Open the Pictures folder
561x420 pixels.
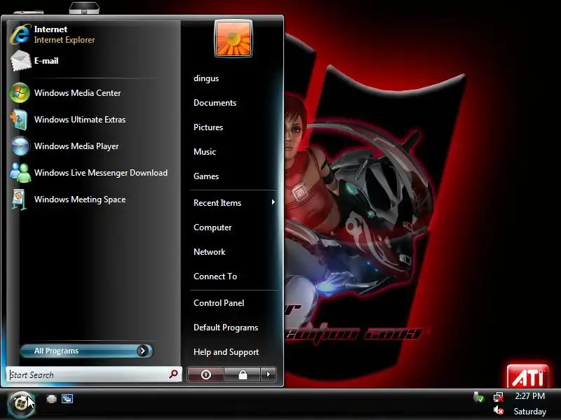[208, 127]
